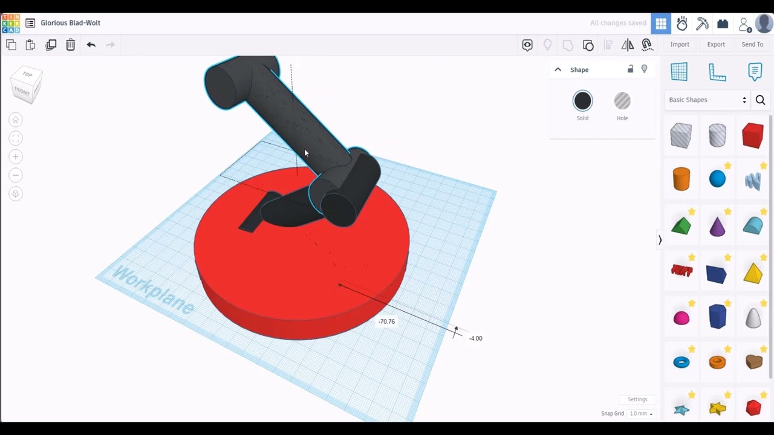Pick the blue Torus shape

681,362
